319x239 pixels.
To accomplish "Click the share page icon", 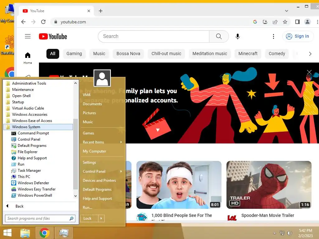I will [275, 22].
